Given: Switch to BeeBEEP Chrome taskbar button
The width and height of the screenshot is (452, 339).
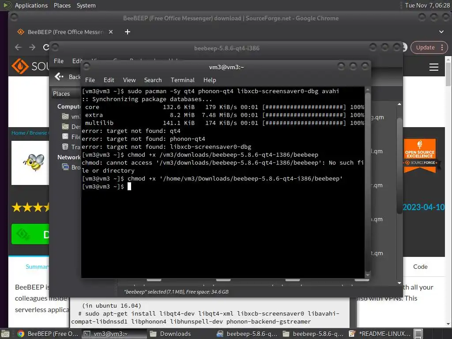Looking at the screenshot, I should [x=48, y=334].
